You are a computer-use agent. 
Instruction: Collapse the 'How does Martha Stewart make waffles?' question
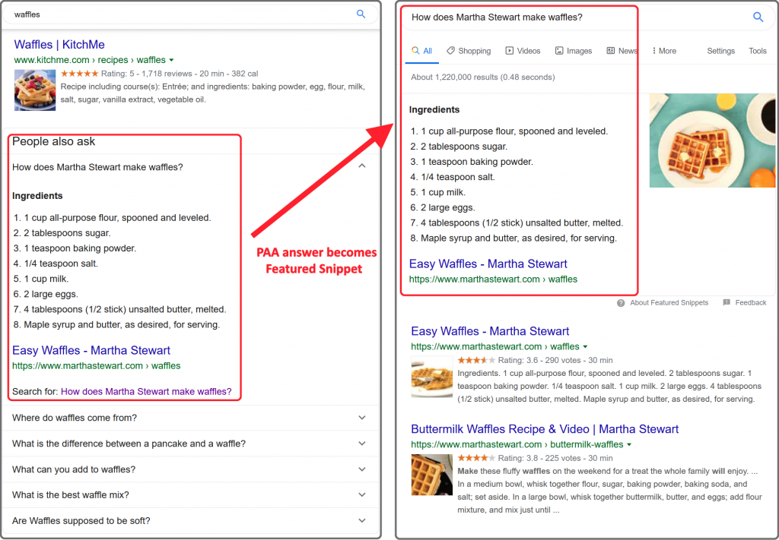362,166
